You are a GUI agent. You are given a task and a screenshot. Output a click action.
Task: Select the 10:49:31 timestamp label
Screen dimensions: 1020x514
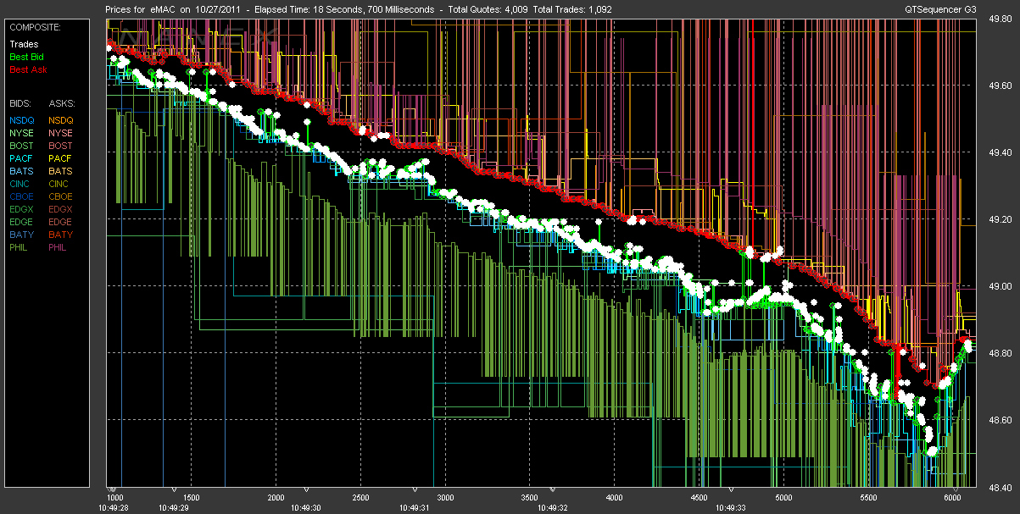tap(415, 507)
